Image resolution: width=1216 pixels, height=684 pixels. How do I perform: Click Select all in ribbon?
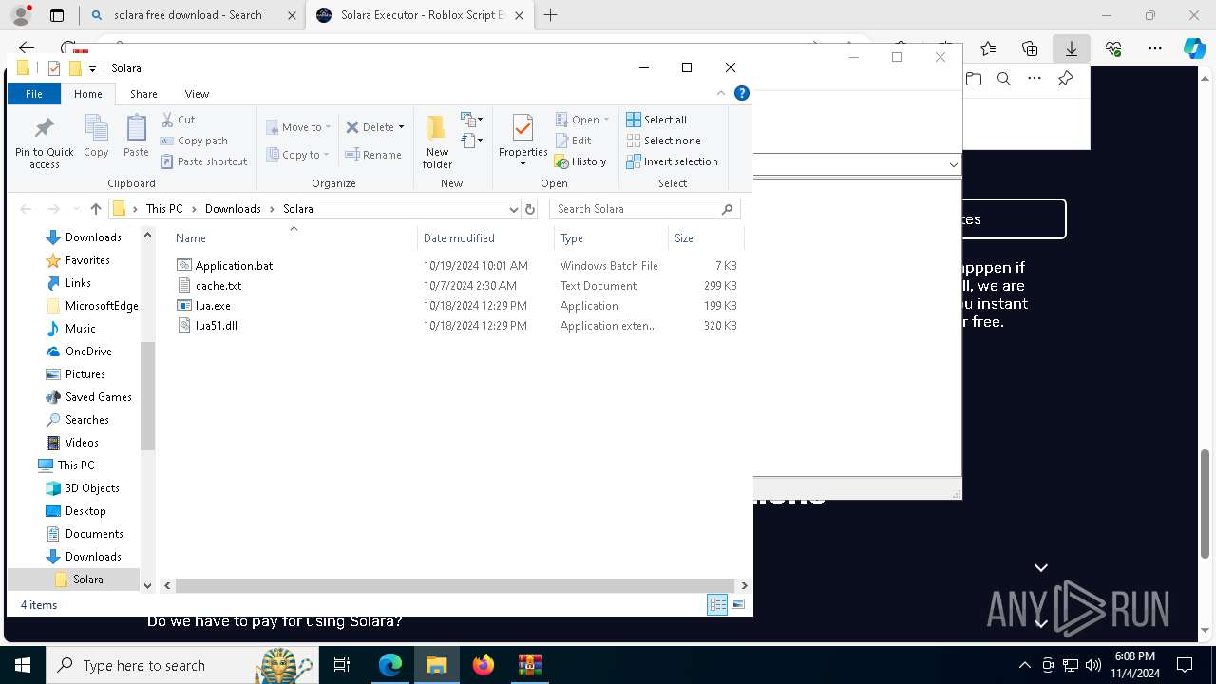[x=656, y=120]
